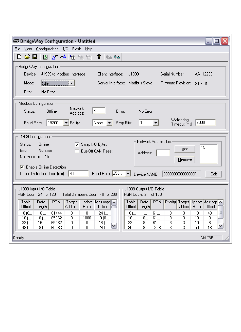Click the Save floppy disk icon
This screenshot has height=332, width=241.
[x=35, y=57]
